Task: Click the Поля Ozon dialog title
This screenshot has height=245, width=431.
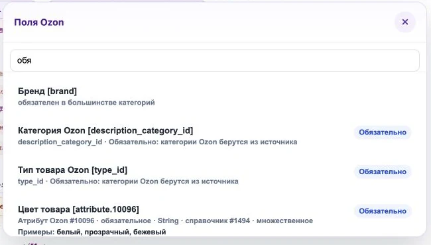Action: (39, 23)
